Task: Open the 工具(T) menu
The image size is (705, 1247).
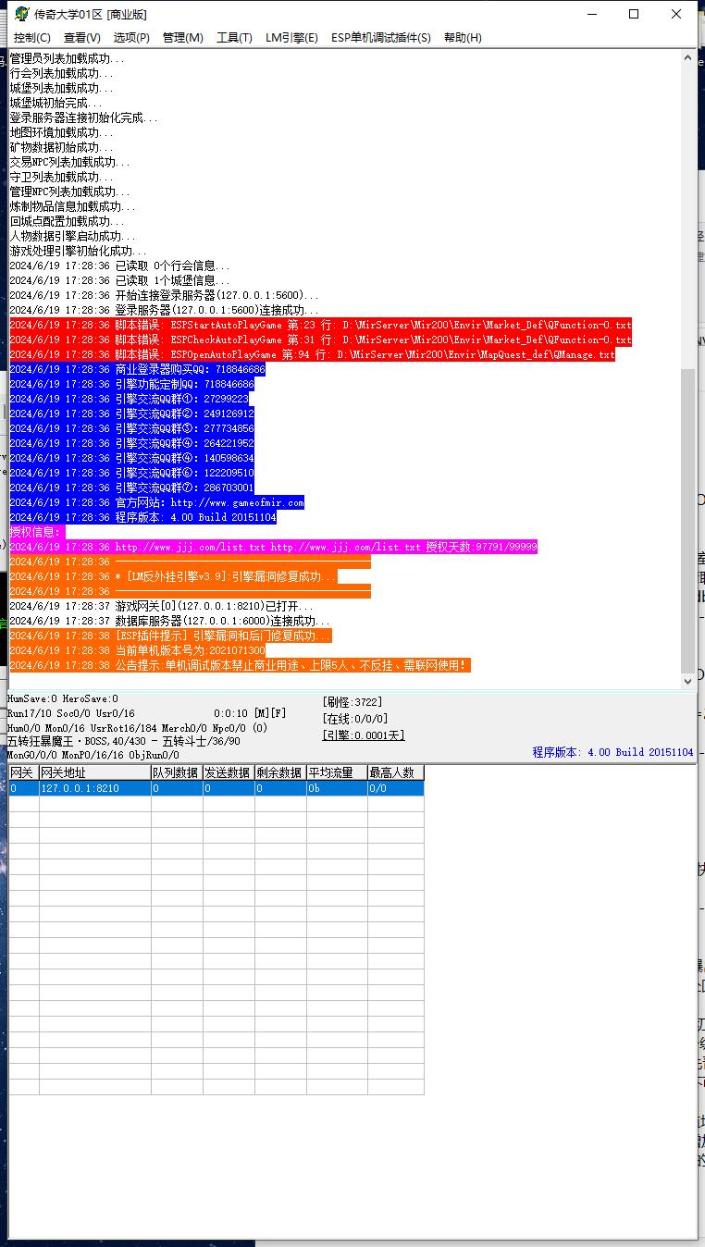Action: [234, 38]
